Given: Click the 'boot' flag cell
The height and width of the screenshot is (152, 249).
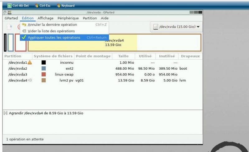Looking at the screenshot, I should (x=183, y=69).
